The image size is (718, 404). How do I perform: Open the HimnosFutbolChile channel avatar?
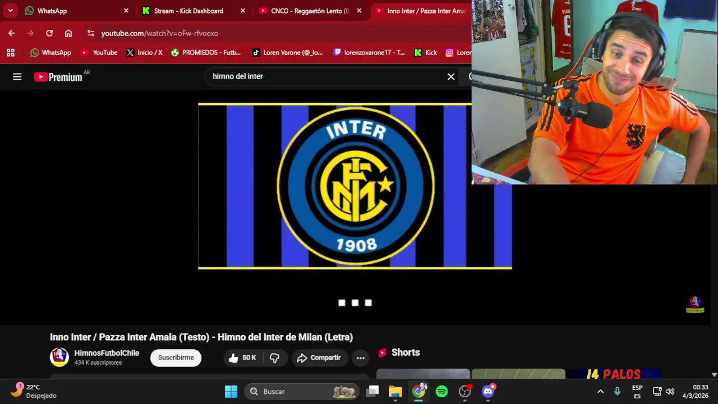click(59, 357)
